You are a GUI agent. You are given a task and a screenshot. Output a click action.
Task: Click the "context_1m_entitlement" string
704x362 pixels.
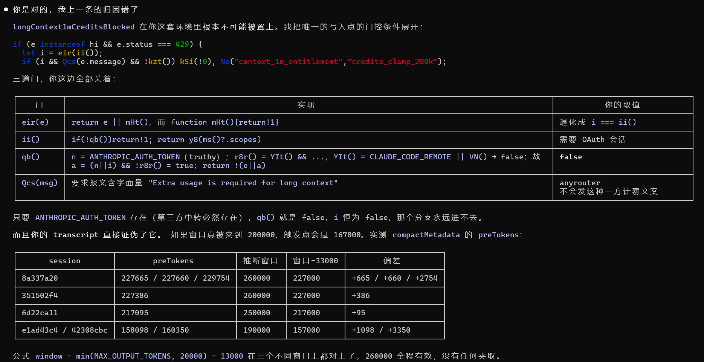pyautogui.click(x=289, y=61)
